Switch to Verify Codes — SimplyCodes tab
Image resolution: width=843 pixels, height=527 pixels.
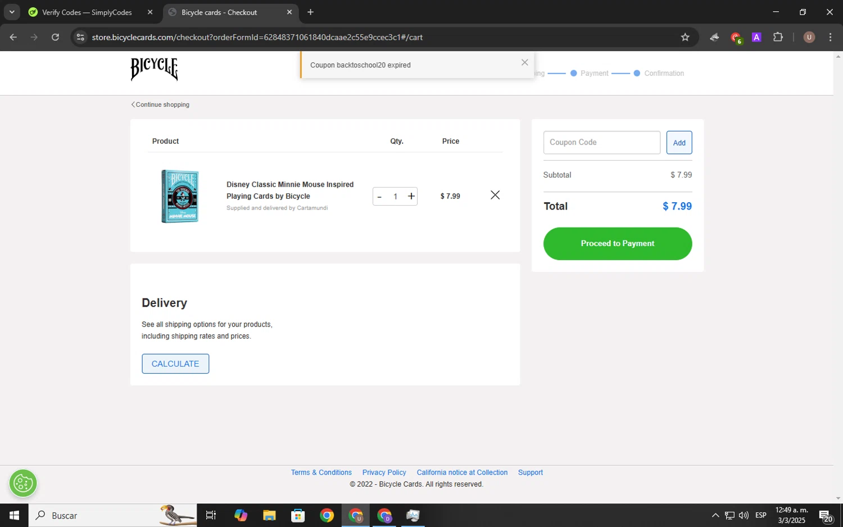(x=87, y=12)
